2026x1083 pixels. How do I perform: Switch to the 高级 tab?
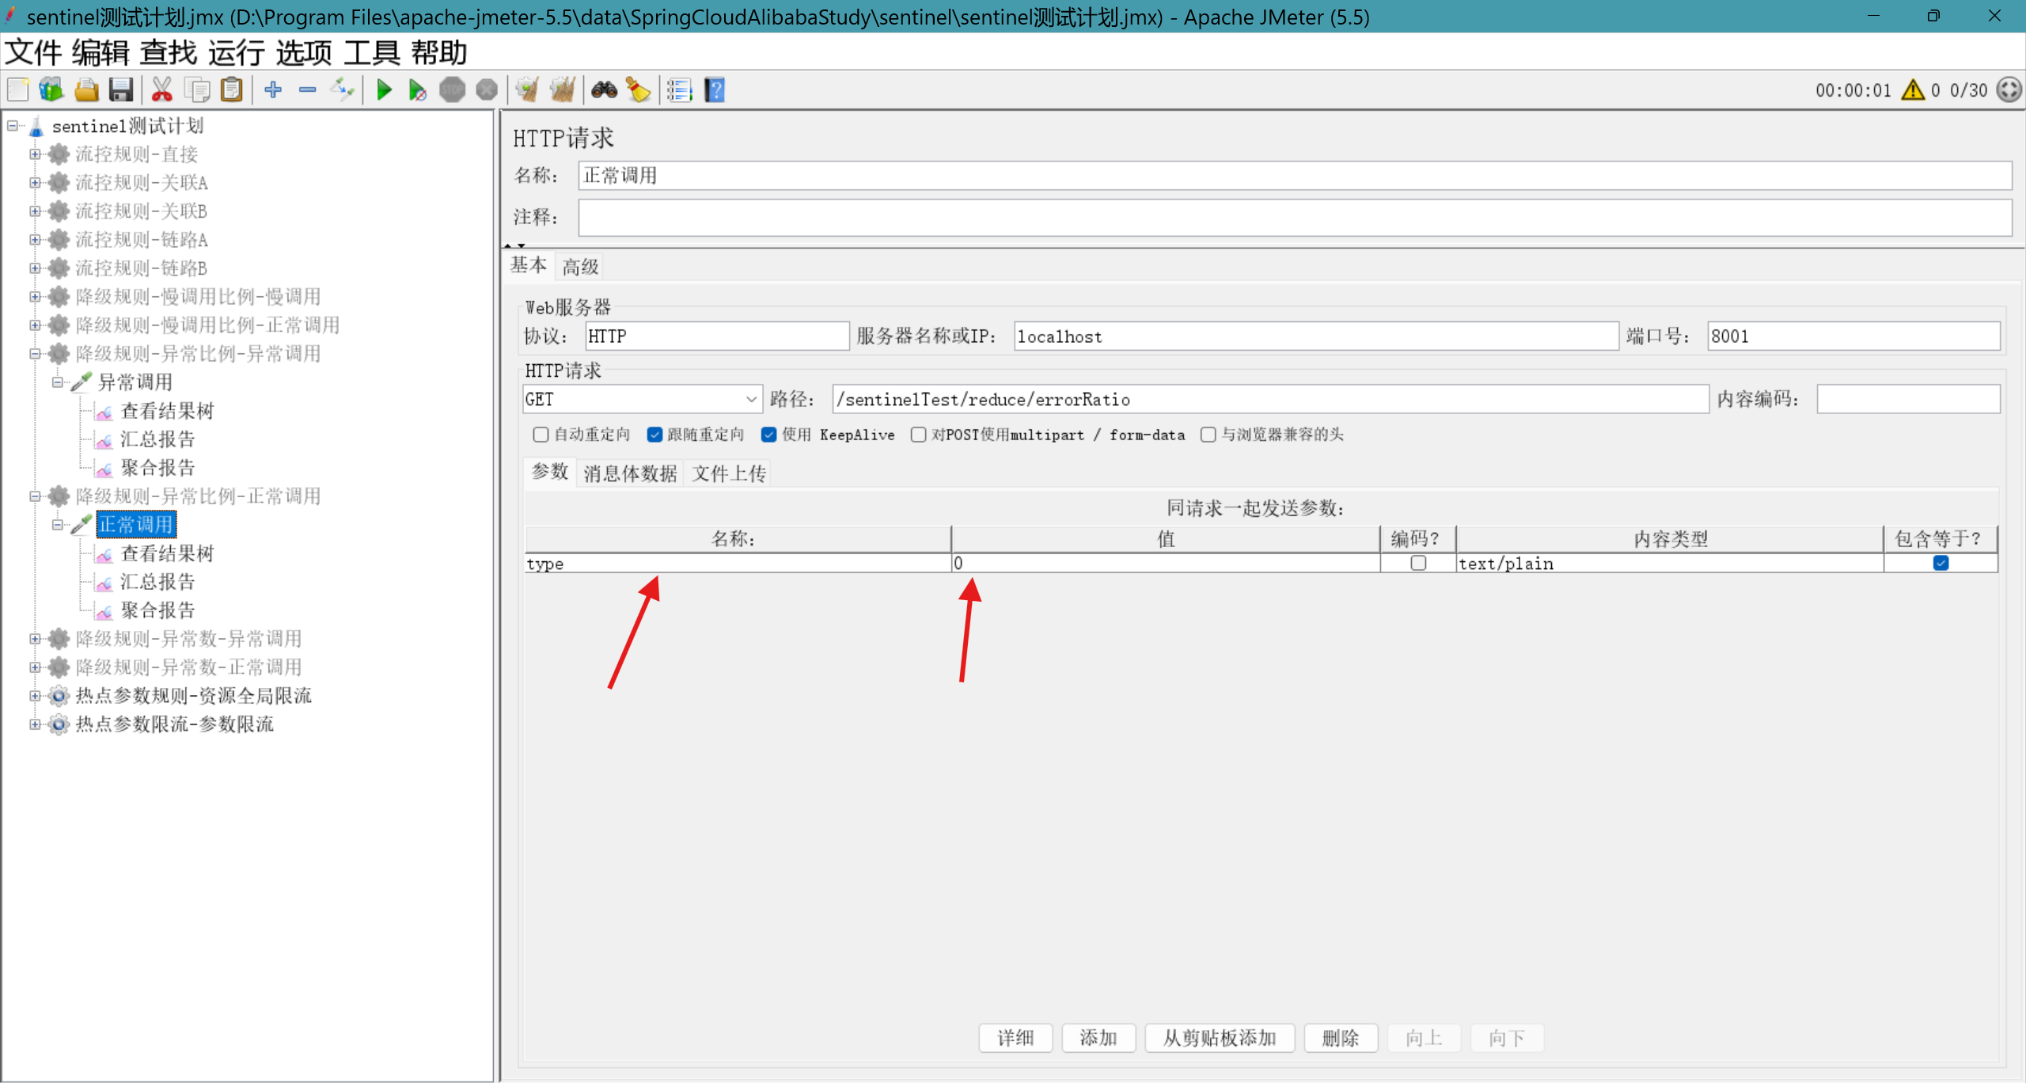(x=579, y=266)
